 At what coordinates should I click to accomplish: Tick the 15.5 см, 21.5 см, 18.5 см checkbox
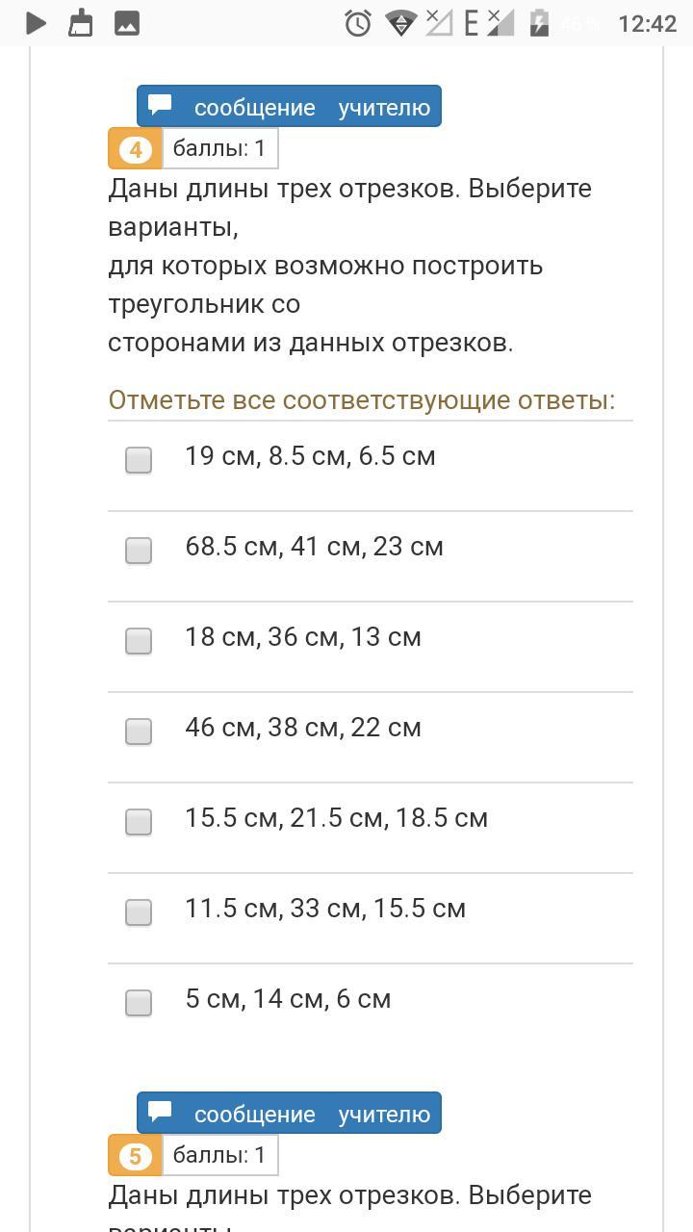pyautogui.click(x=139, y=821)
